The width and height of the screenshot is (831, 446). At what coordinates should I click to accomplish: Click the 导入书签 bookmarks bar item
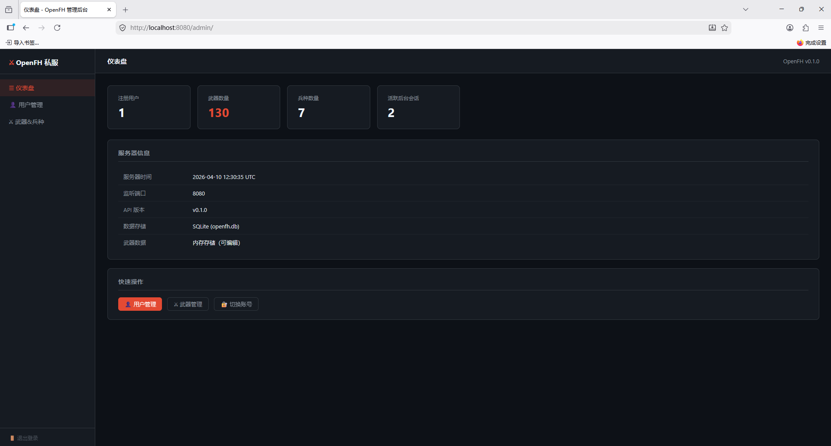pyautogui.click(x=22, y=42)
